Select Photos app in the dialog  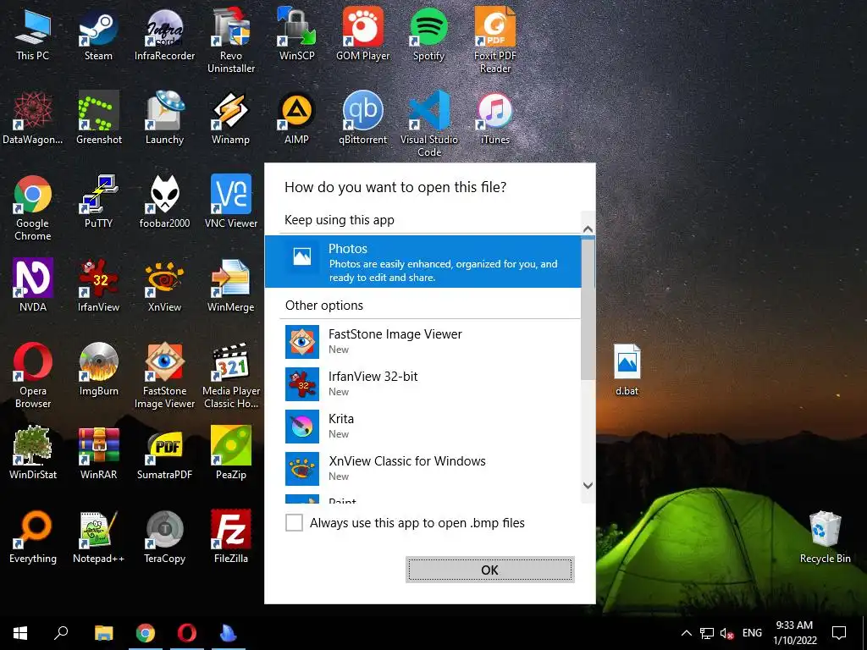423,262
